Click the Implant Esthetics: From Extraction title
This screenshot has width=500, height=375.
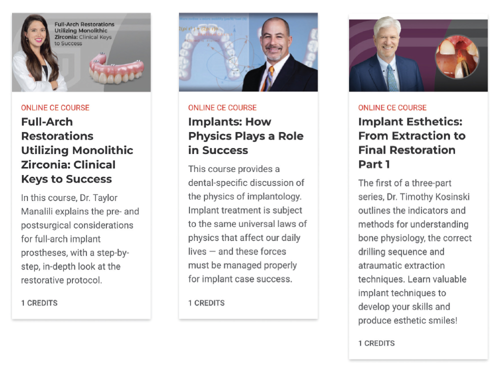[x=411, y=143]
